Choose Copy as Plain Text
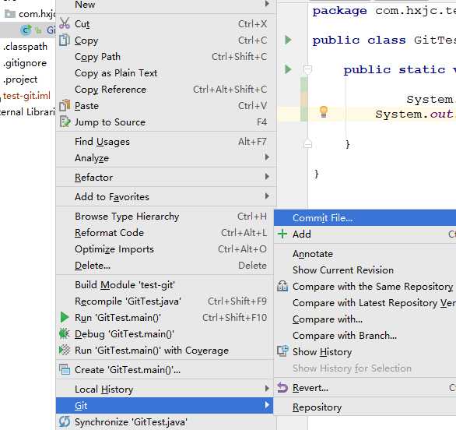This screenshot has width=456, height=430. pyautogui.click(x=166, y=72)
